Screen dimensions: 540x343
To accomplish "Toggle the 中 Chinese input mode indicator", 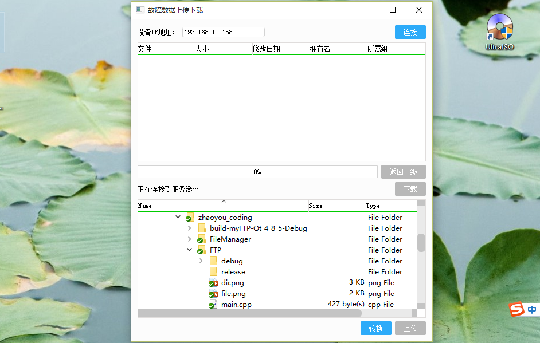I will pos(532,310).
